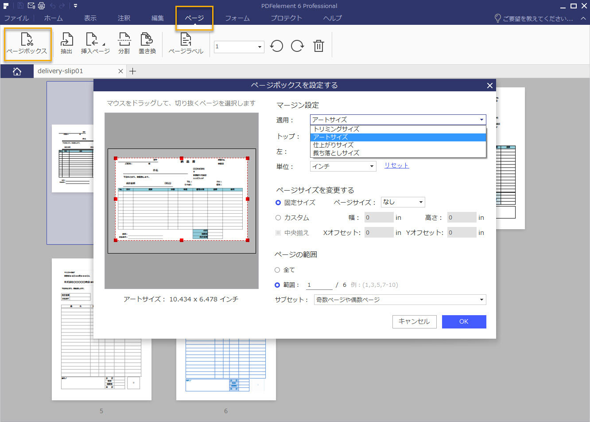
Task: Switch to the フォーム tab
Action: (x=237, y=18)
